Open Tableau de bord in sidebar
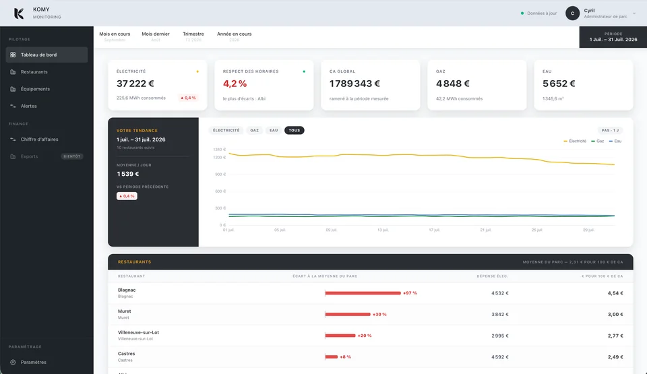The height and width of the screenshot is (374, 647). point(47,55)
